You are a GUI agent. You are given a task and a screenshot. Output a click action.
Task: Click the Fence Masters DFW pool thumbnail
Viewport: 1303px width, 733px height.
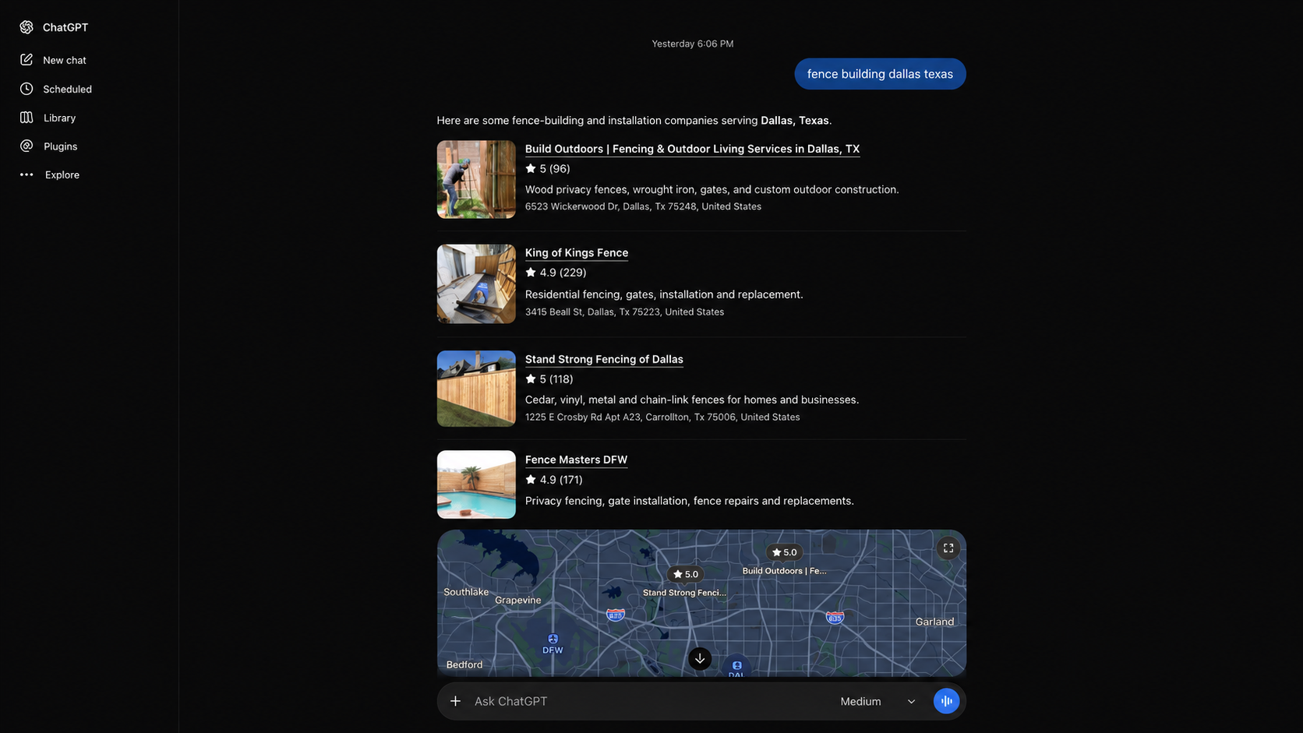click(x=476, y=485)
